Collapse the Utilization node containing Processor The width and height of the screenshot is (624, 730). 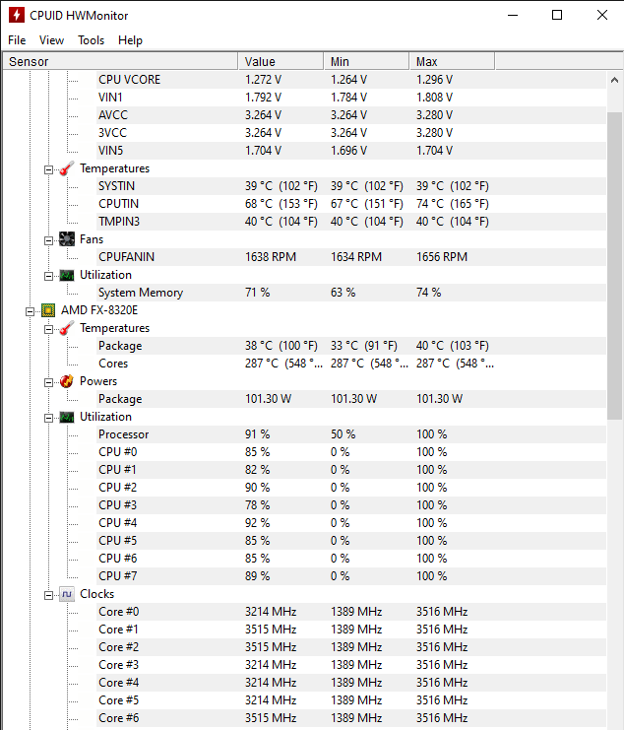pos(48,418)
